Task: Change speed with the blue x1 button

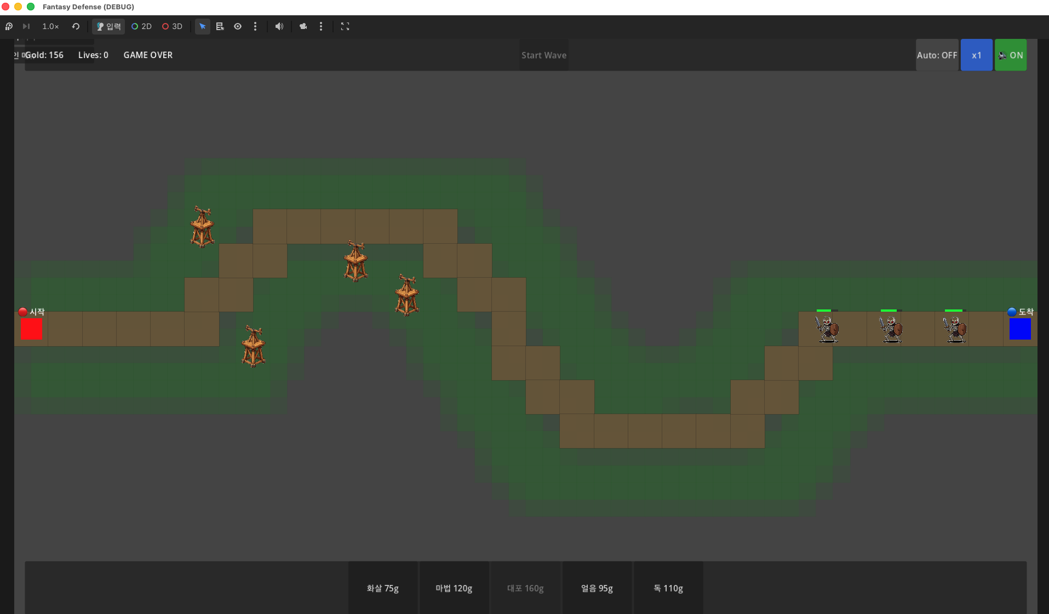Action: (x=977, y=55)
